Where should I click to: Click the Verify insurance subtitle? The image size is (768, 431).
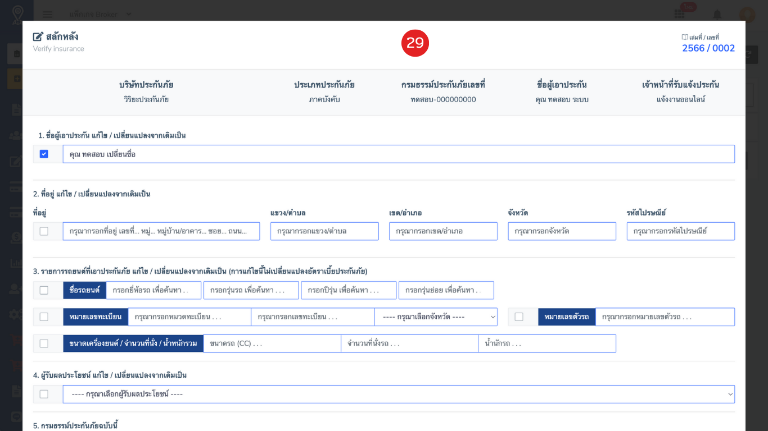[x=58, y=49]
